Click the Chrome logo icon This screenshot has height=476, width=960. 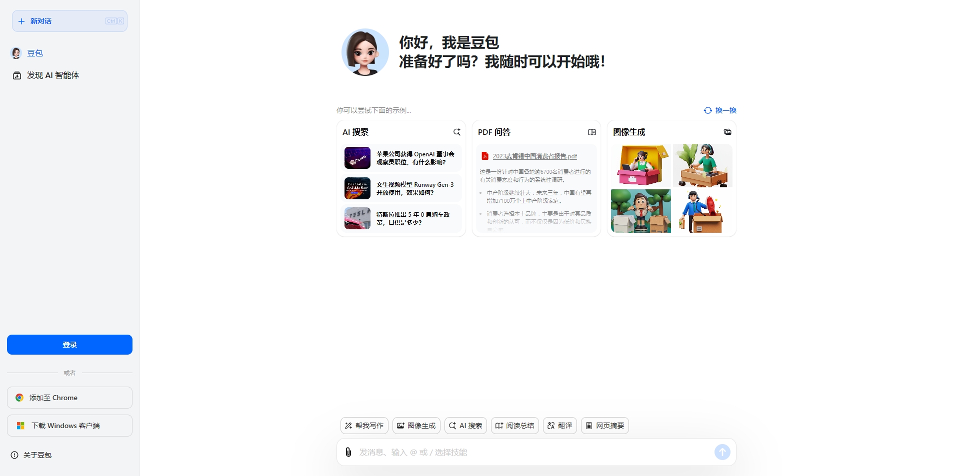pos(19,398)
